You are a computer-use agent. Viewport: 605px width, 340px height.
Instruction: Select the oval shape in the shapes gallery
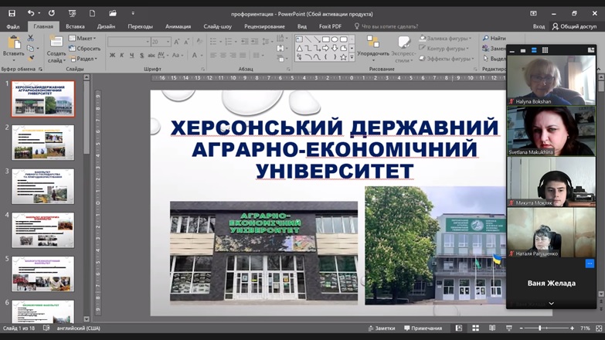(335, 39)
